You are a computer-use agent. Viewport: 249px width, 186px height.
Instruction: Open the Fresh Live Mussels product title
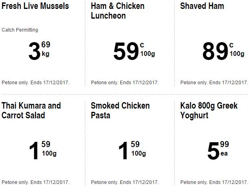tap(35, 6)
